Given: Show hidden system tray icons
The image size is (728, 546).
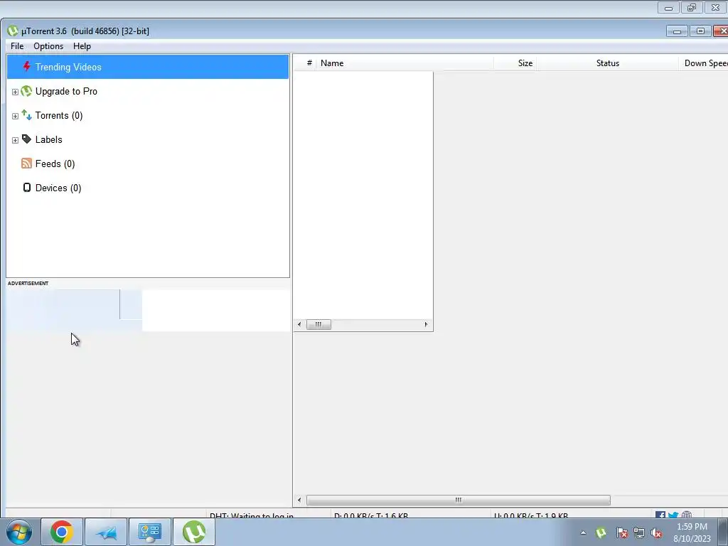Looking at the screenshot, I should (583, 532).
